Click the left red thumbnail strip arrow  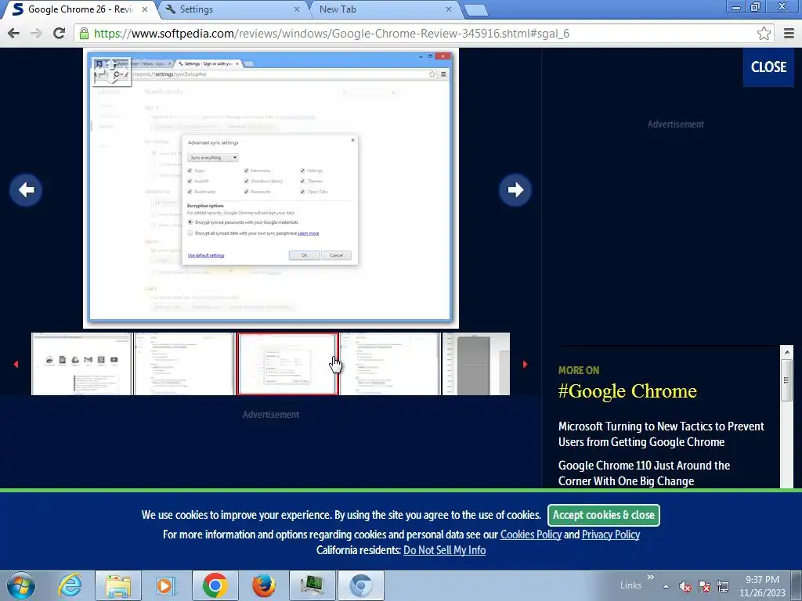(16, 365)
